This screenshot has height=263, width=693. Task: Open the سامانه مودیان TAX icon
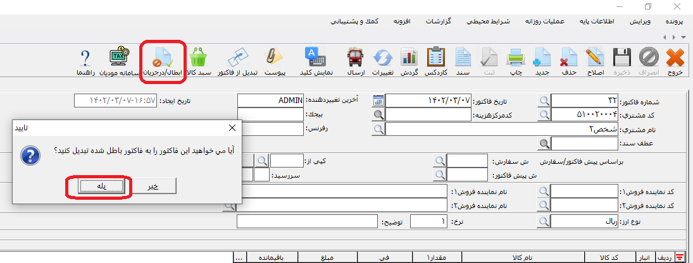click(119, 61)
